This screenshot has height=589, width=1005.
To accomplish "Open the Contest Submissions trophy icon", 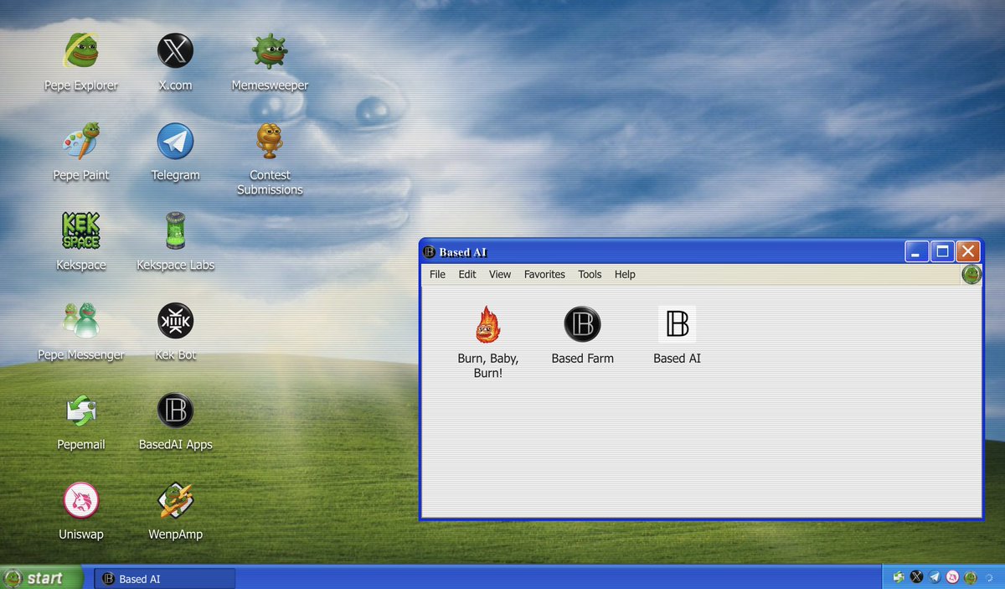I will 270,141.
